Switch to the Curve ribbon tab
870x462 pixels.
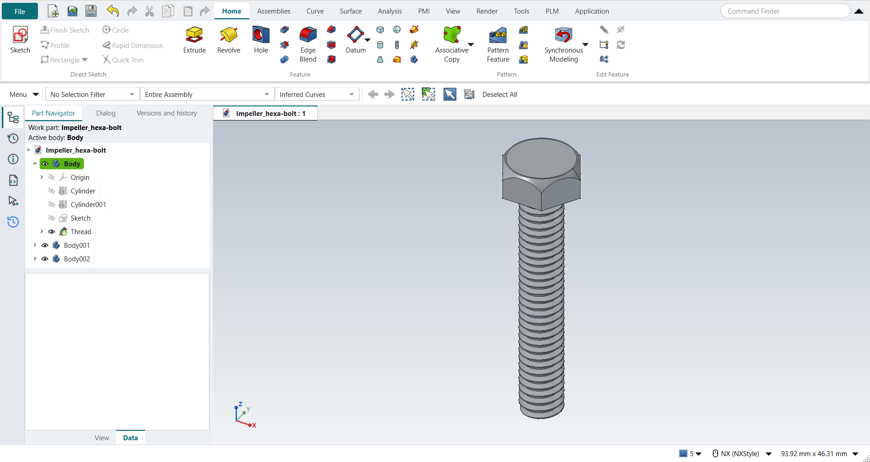point(315,11)
